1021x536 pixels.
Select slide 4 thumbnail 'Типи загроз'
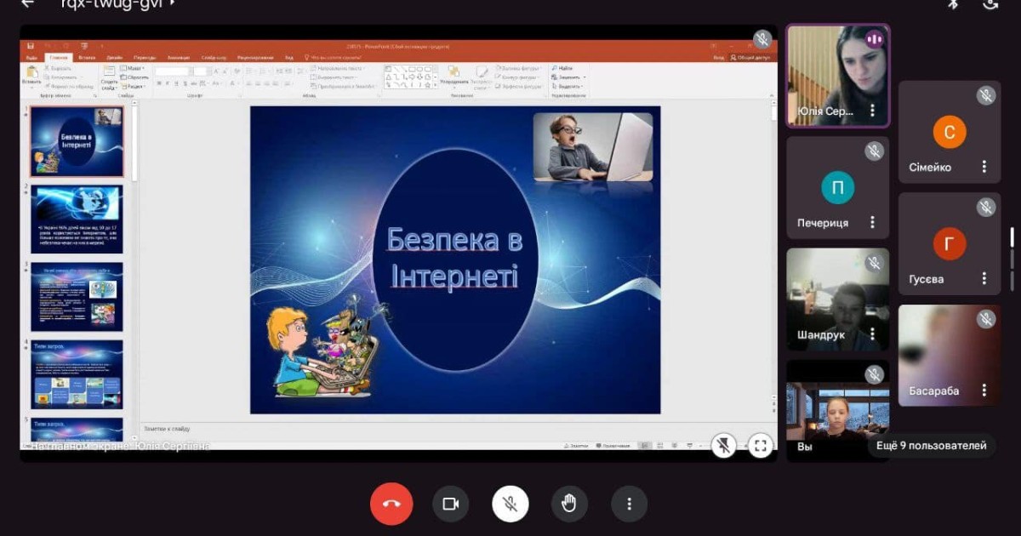coord(77,374)
